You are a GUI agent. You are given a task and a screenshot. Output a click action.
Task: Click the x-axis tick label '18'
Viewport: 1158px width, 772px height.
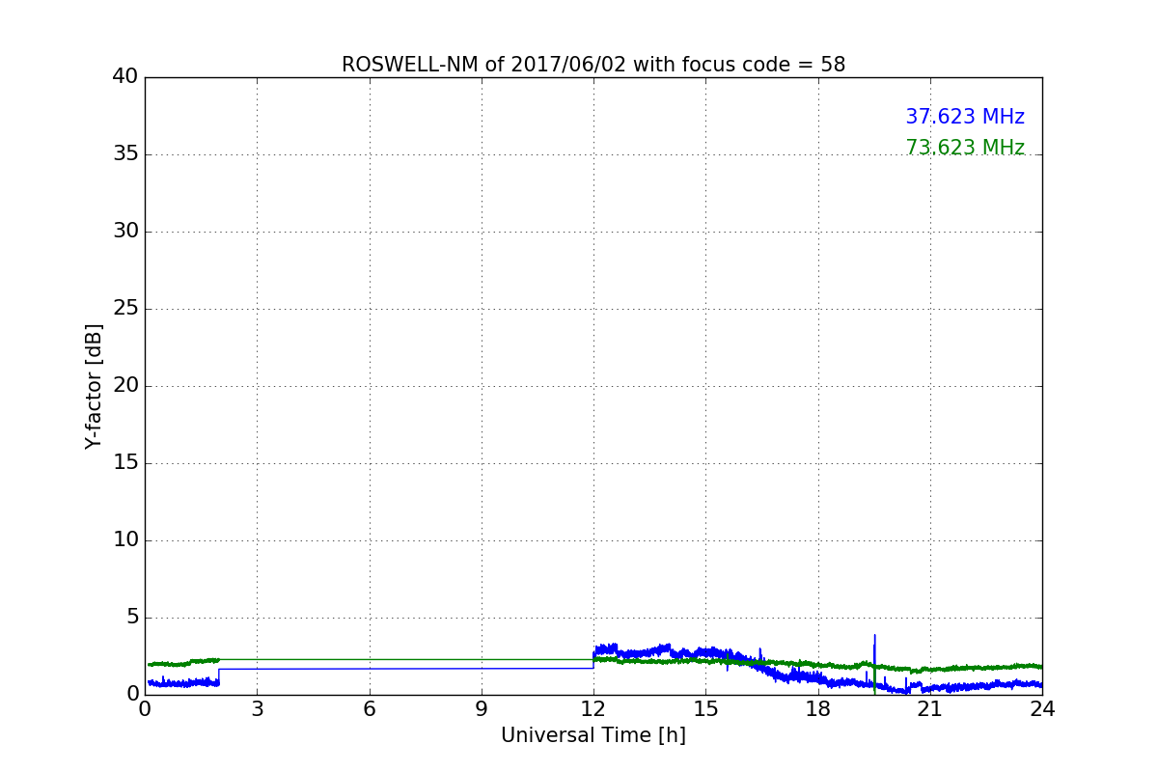(817, 709)
